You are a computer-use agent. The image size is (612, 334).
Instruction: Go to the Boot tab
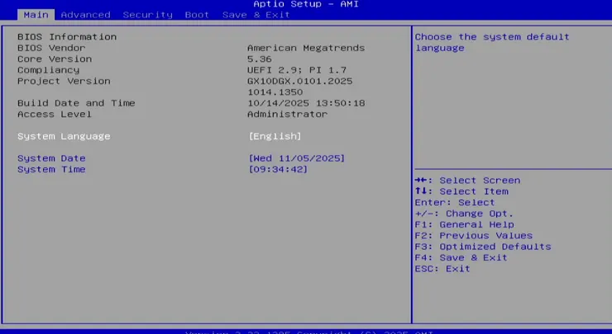click(197, 15)
